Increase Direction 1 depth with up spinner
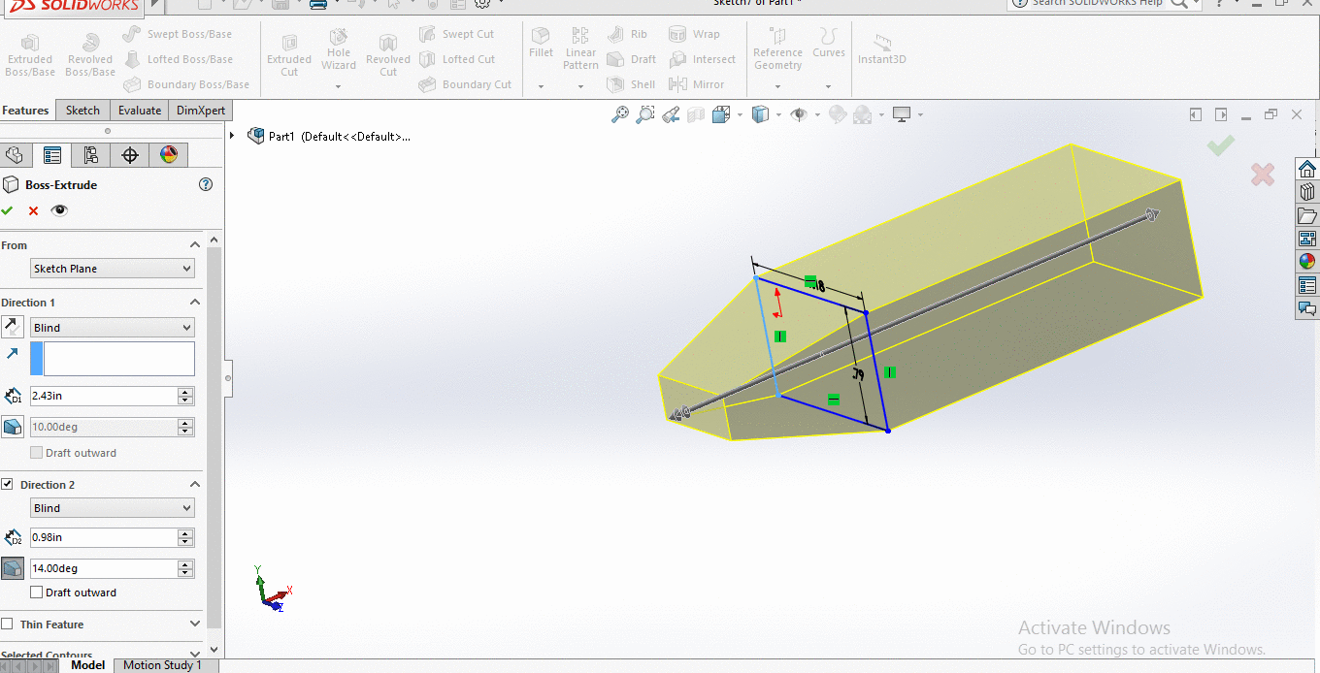This screenshot has height=673, width=1320. point(186,392)
